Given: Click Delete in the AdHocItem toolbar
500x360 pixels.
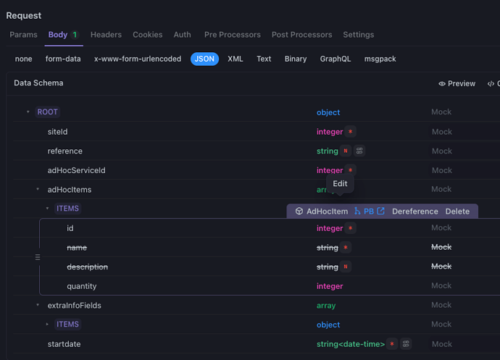Looking at the screenshot, I should coord(457,212).
